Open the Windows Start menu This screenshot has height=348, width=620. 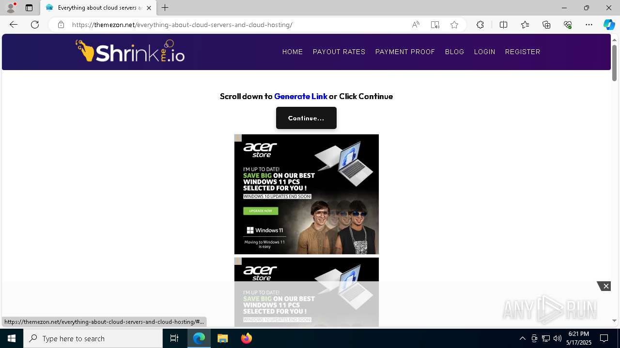12,338
